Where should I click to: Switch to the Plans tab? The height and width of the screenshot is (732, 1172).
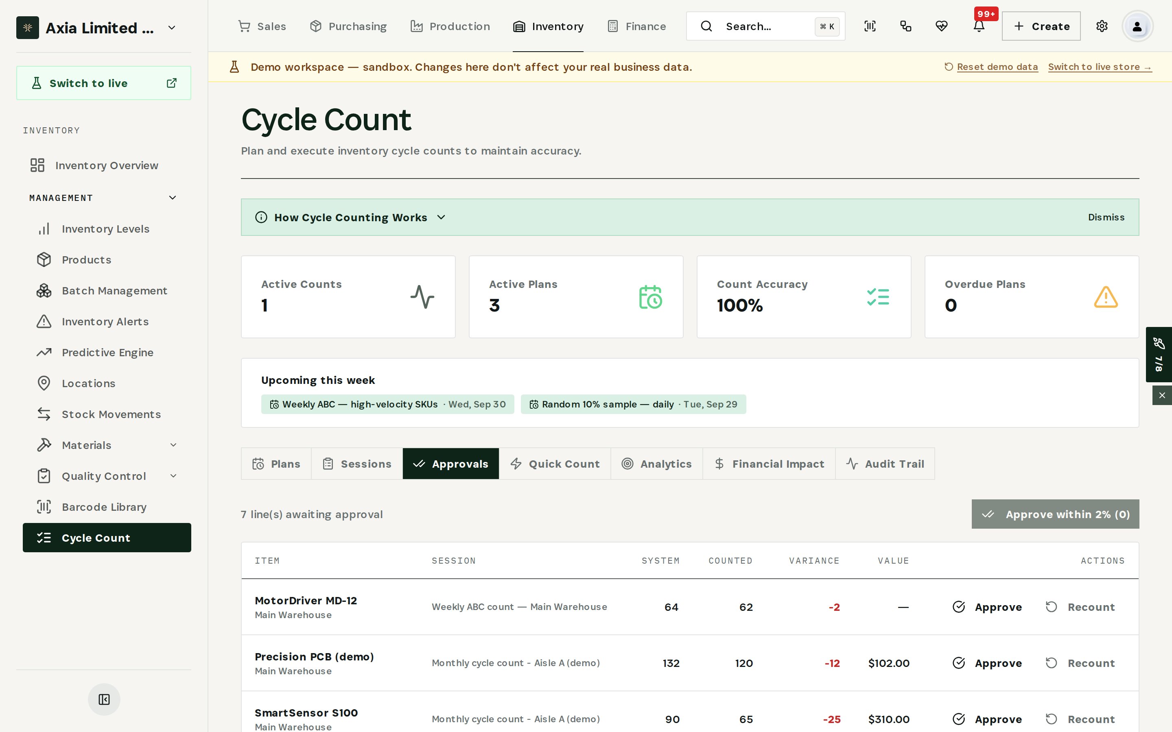(x=276, y=464)
